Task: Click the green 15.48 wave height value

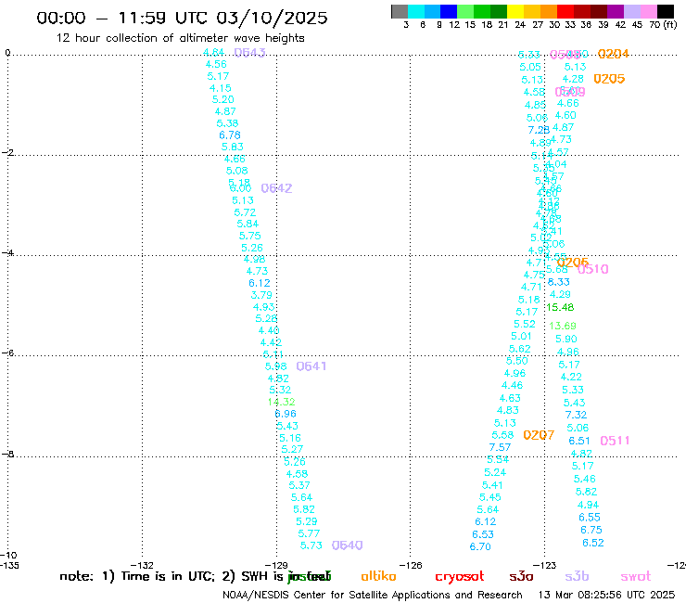Action: click(560, 307)
